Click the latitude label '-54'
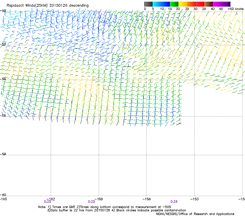This screenshot has height=216, width=245. (x=3, y=79)
